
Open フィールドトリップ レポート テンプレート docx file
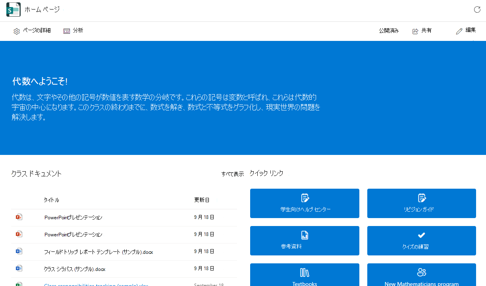(98, 252)
